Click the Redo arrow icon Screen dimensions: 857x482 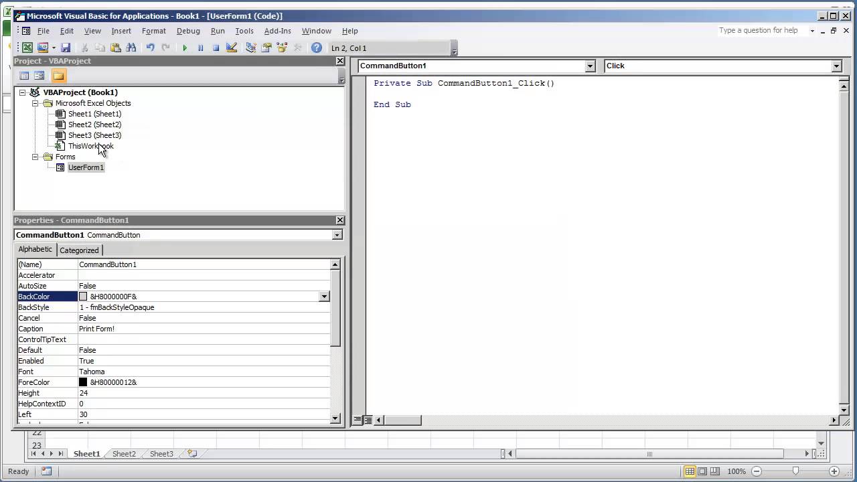click(x=165, y=48)
